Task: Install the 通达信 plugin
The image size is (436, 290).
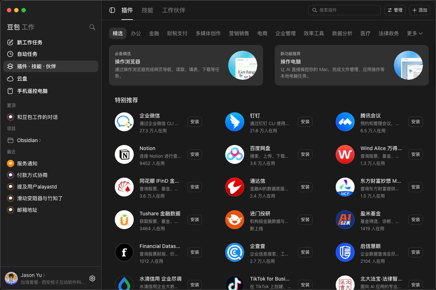Action: click(x=305, y=187)
